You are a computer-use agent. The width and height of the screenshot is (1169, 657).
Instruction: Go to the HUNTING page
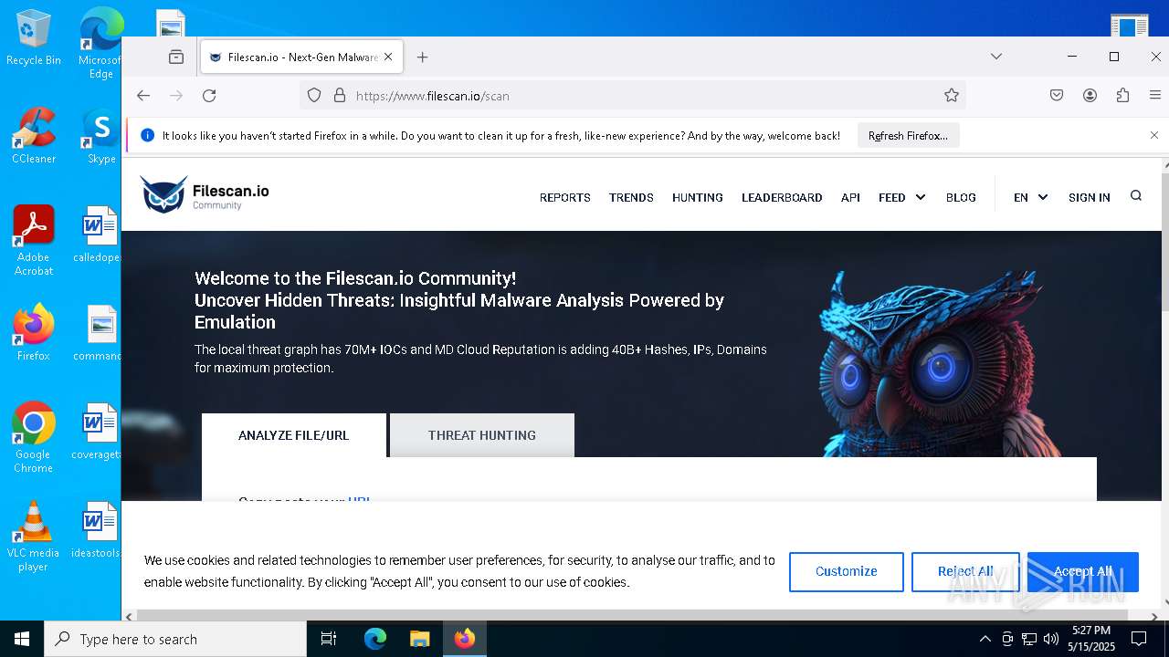pyautogui.click(x=698, y=197)
